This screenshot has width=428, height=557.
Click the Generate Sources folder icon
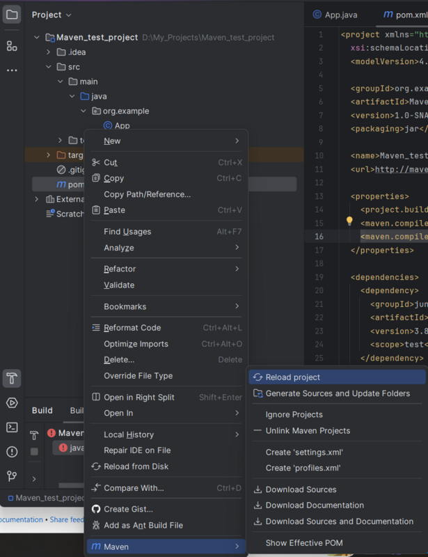(x=258, y=393)
